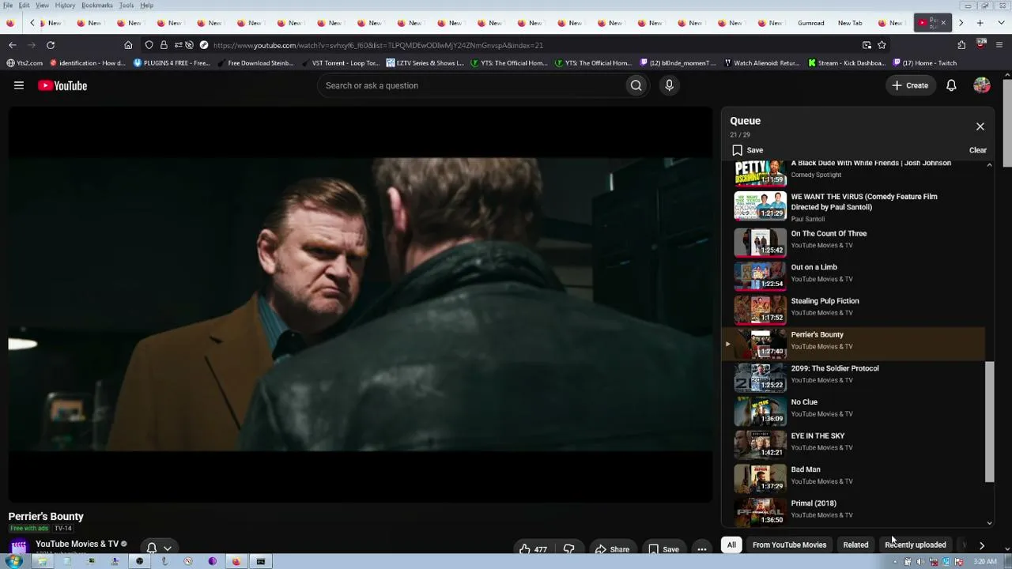Open Yts2.com bookmark

25,63
